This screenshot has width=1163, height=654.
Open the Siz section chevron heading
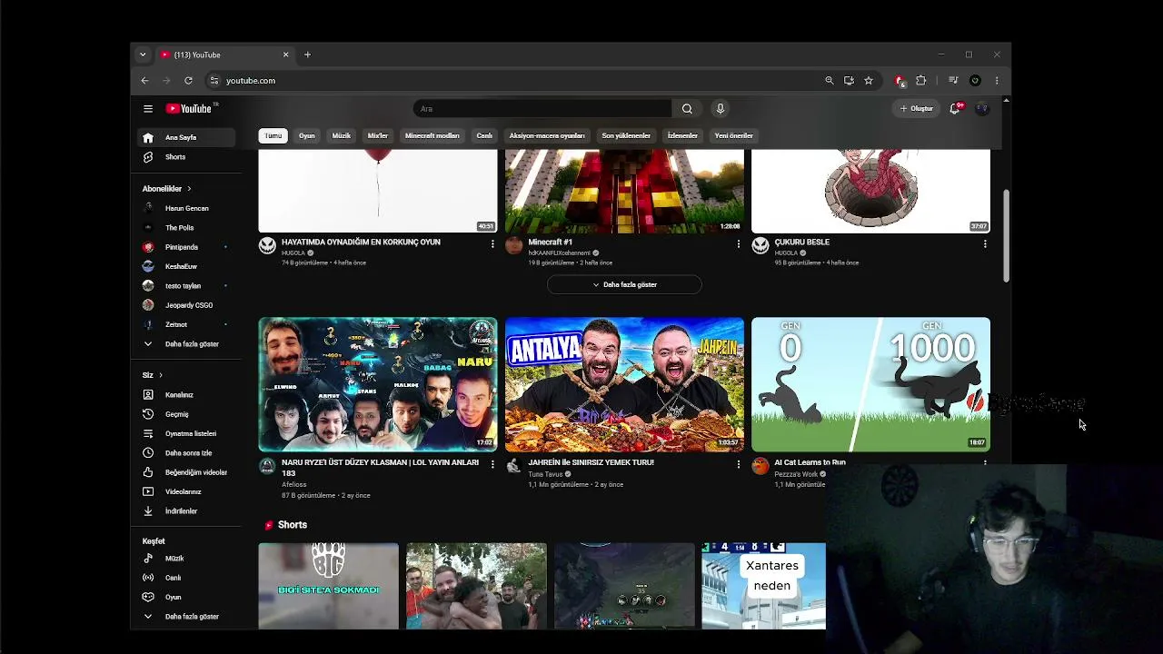click(x=153, y=375)
